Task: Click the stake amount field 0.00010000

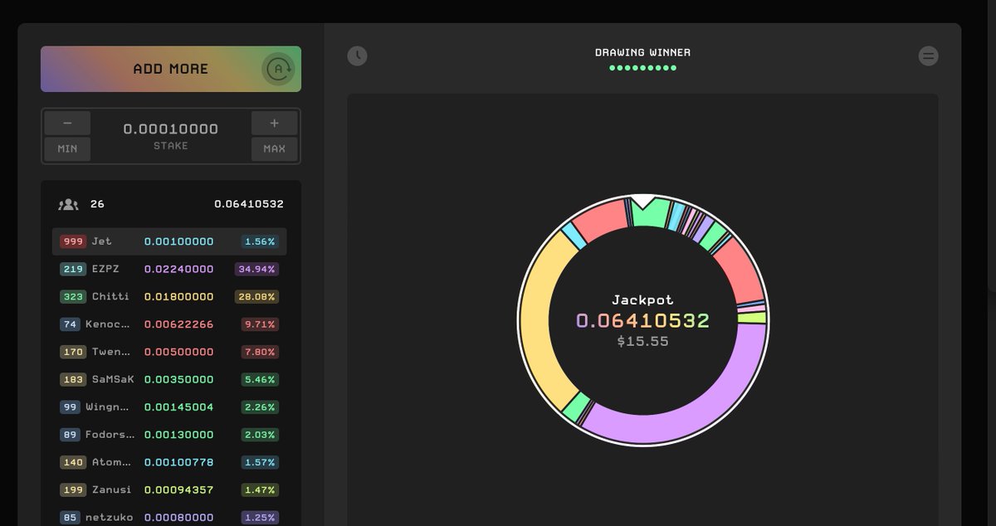Action: click(x=171, y=129)
